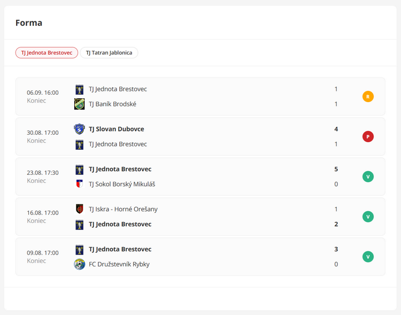Click the TJ Iskra Horné Orešany crest
Viewport: 401px width, 315px height.
79,209
